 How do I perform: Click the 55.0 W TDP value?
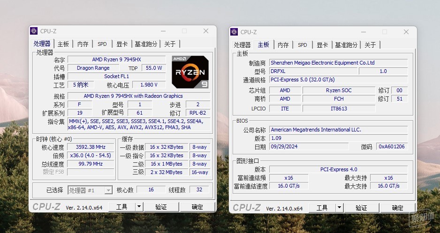[x=154, y=68]
